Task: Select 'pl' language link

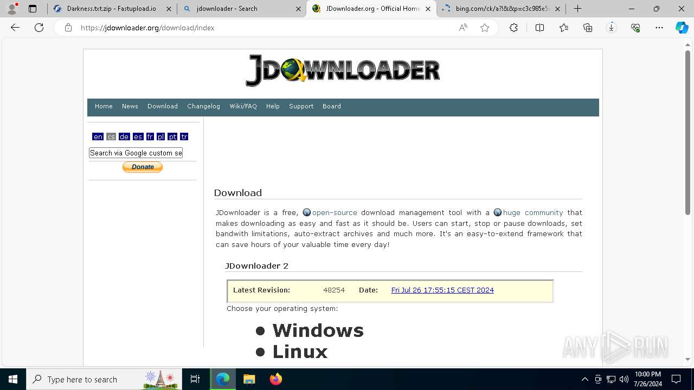Action: [160, 136]
